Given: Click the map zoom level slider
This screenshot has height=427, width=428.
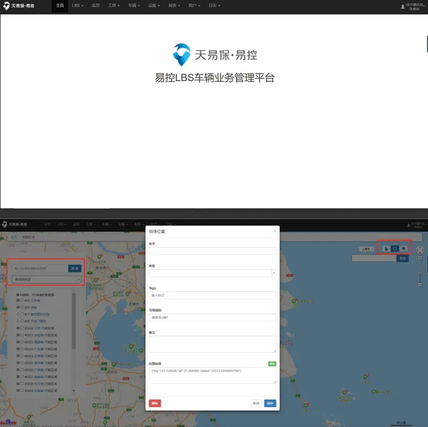Looking at the screenshot, I should tap(420, 274).
